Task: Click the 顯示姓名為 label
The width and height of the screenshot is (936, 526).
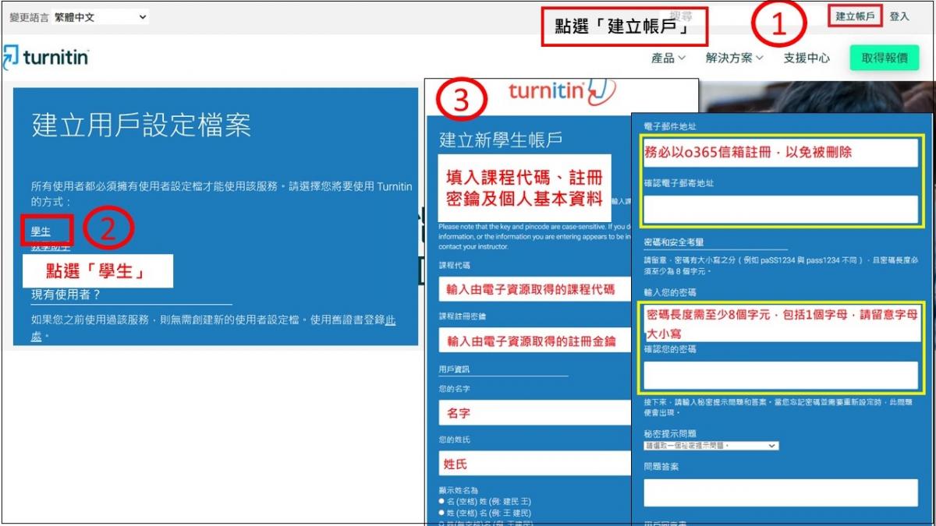Action: pos(458,490)
